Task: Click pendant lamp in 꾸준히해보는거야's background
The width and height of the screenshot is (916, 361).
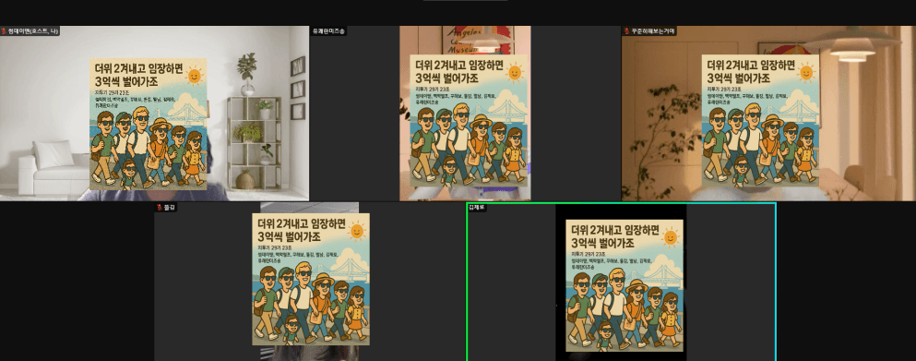Action: 852,44
